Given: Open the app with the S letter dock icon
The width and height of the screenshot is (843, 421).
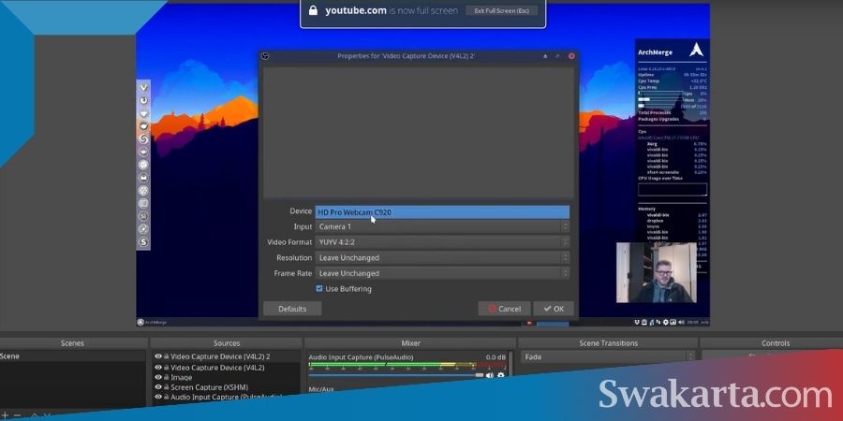Looking at the screenshot, I should 143,242.
